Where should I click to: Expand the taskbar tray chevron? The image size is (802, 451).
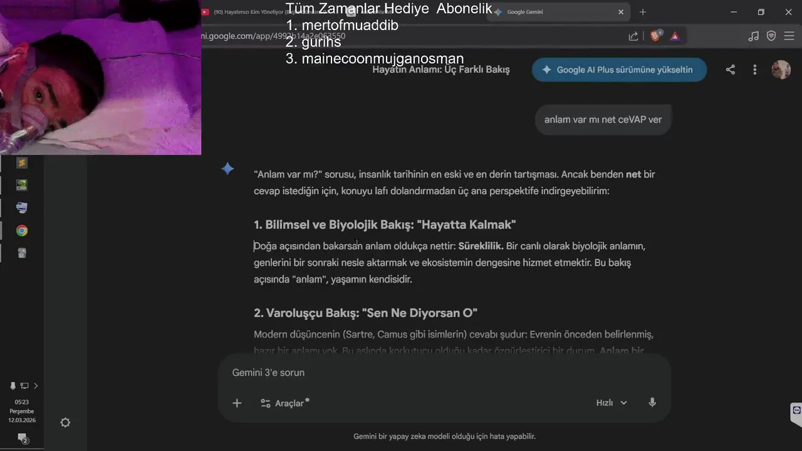click(36, 386)
